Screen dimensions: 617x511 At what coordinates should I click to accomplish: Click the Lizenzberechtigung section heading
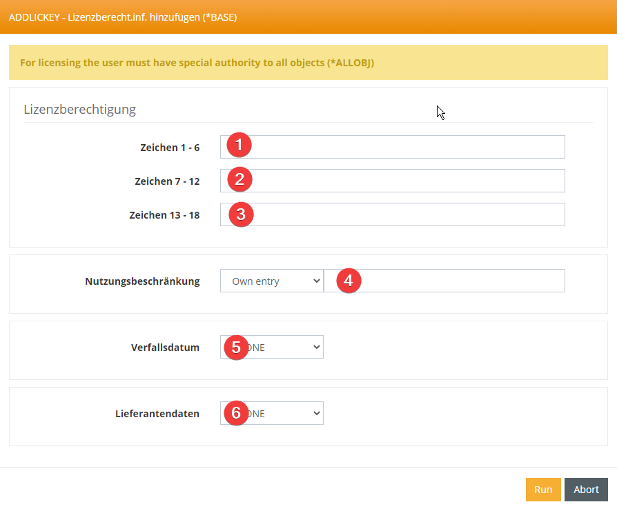(x=79, y=109)
